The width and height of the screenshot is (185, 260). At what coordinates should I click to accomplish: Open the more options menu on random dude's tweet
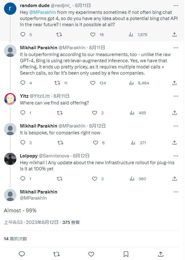pos(176,6)
